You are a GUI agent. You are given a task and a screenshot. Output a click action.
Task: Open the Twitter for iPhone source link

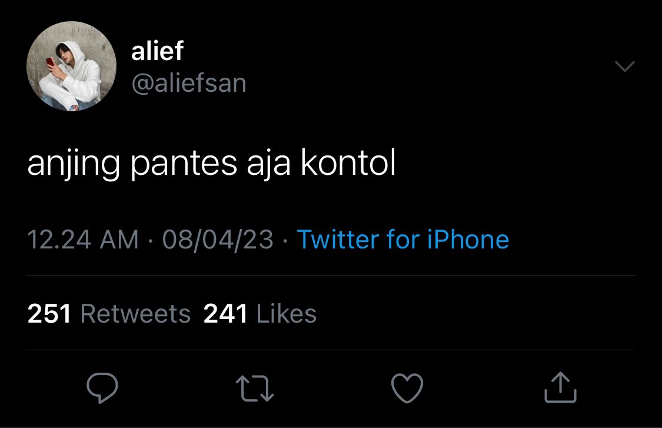coord(403,240)
